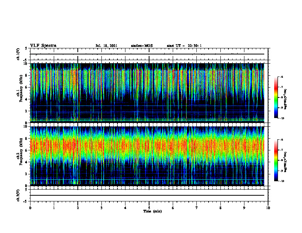Click the "start UT = 22:30: 1" label
Screen dimensions: 302x233
(184, 46)
